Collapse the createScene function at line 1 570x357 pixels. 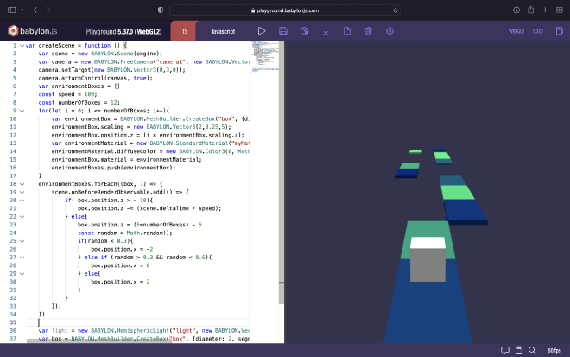point(22,44)
